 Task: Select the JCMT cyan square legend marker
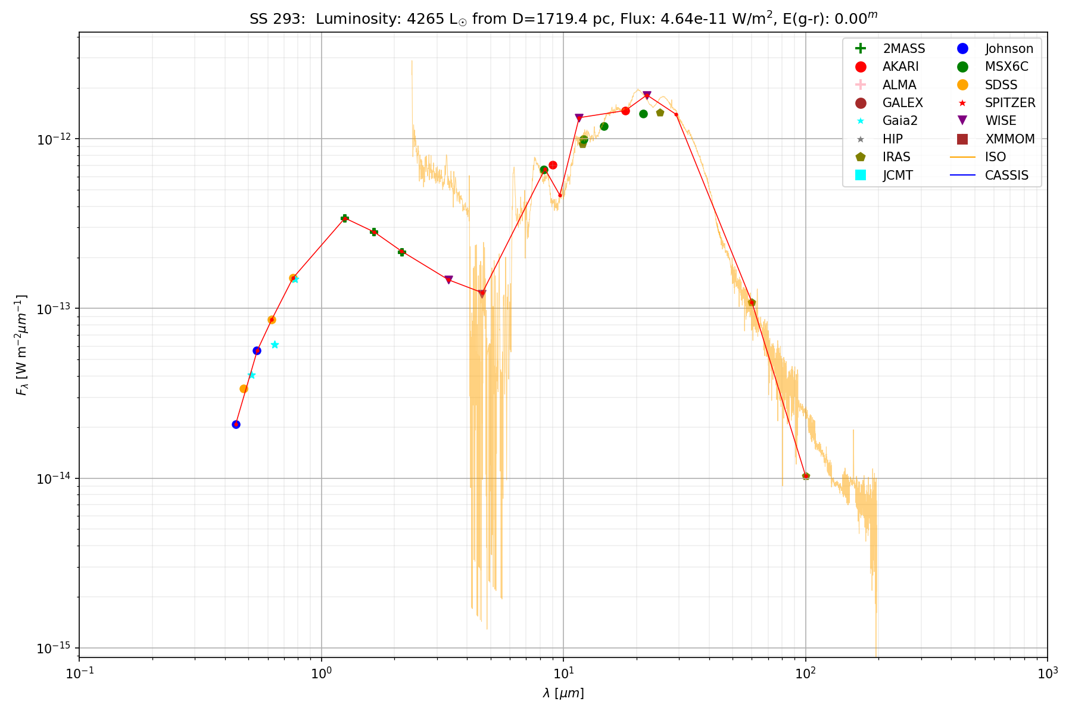point(860,175)
